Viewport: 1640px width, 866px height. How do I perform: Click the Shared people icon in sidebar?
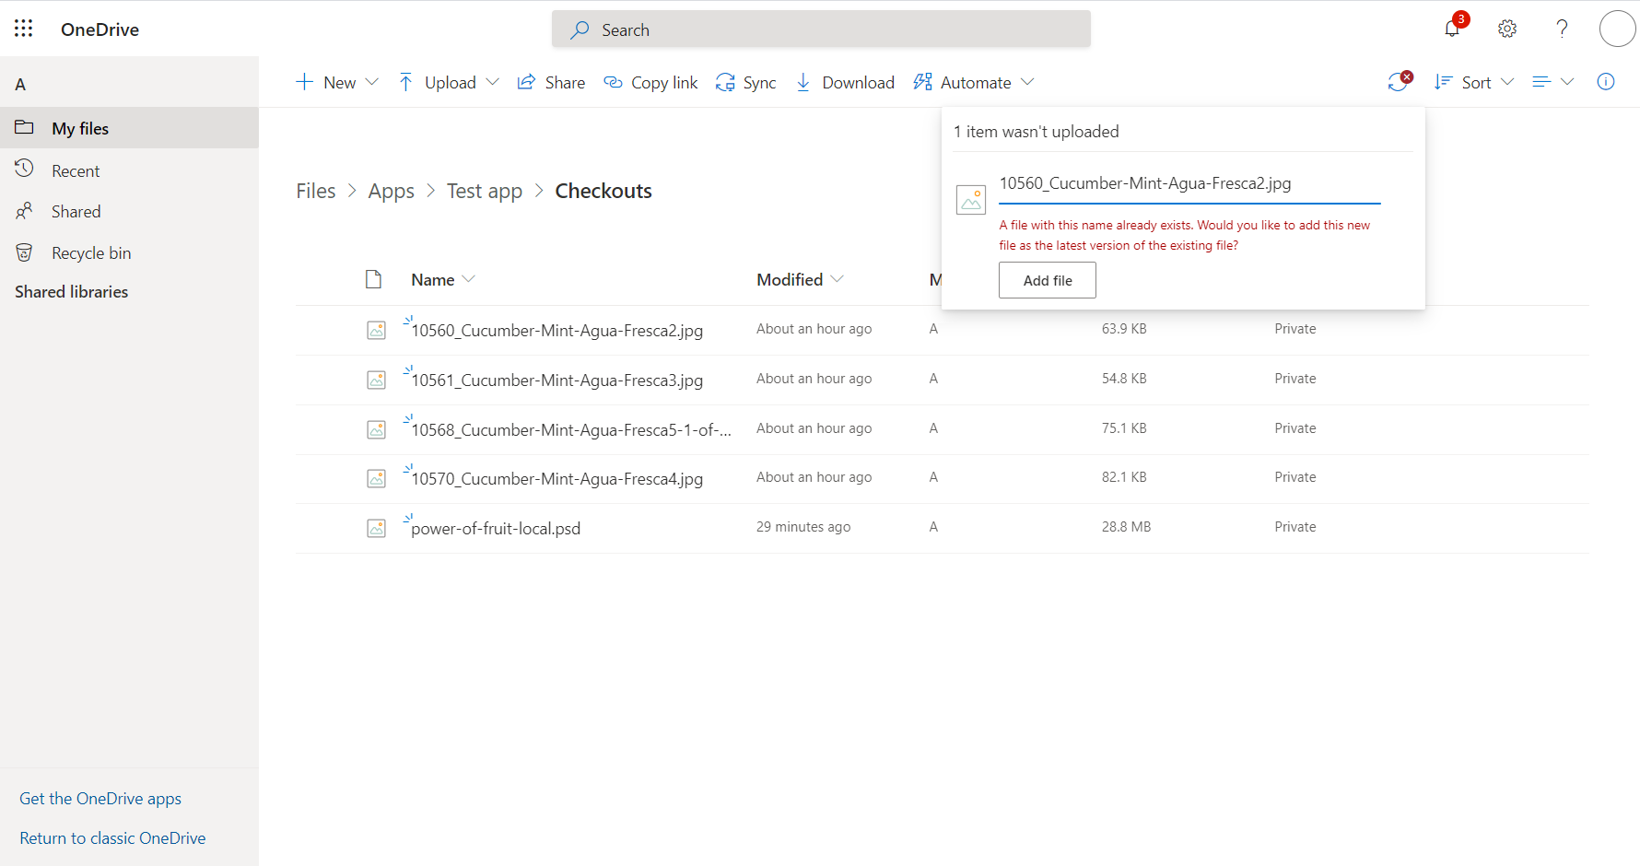tap(24, 211)
